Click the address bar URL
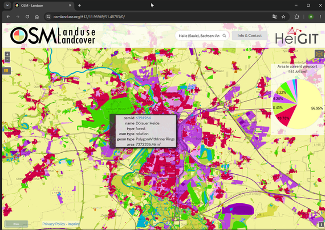Screen dimensions: 325x230 89,16
